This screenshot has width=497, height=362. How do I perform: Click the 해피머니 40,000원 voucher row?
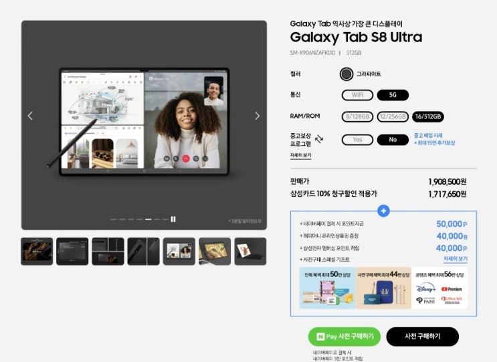coord(383,236)
